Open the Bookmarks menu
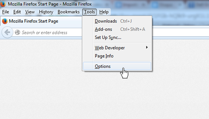The height and width of the screenshot is (119, 209). pos(68,12)
